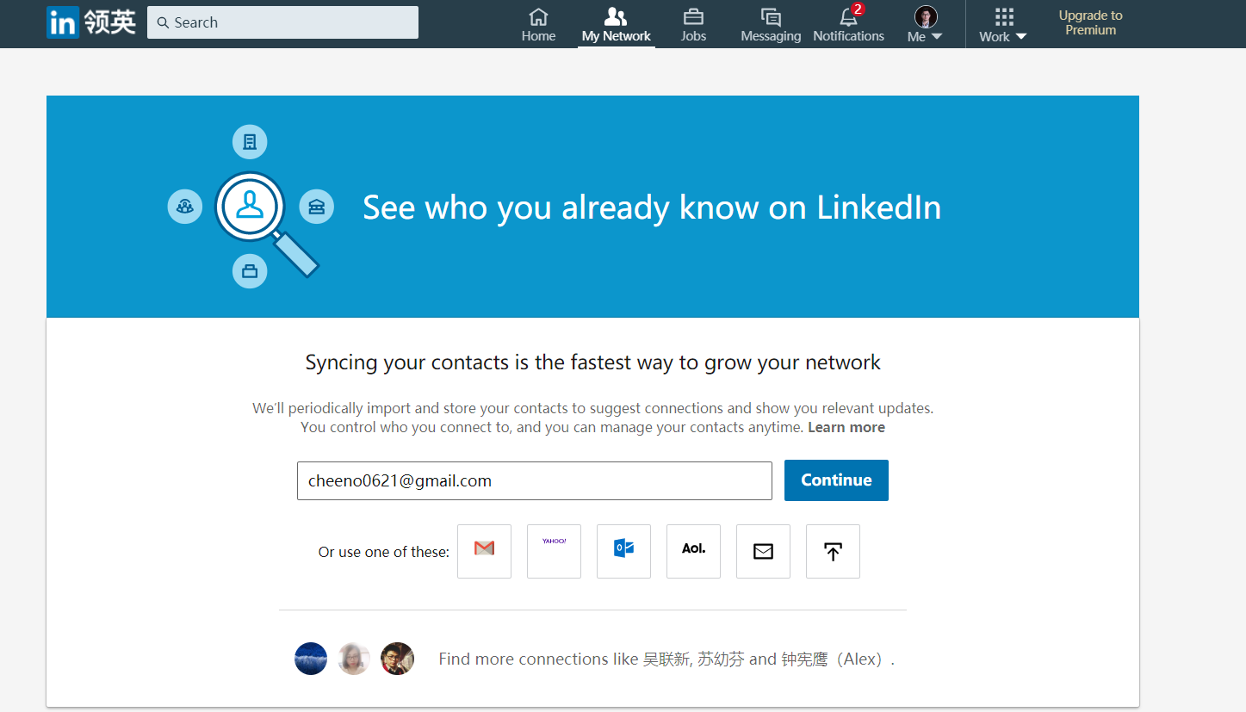
Task: Click Upgrade to Premium link
Action: (x=1090, y=22)
